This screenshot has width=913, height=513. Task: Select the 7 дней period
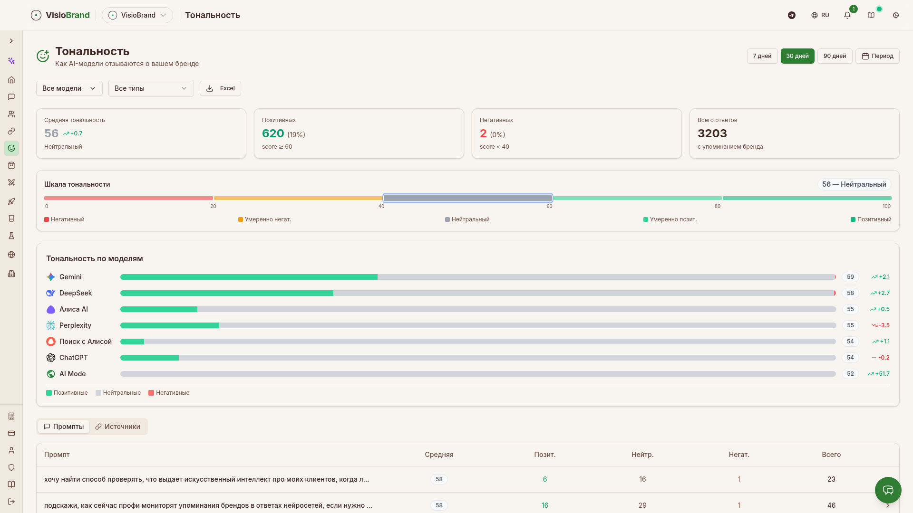tap(762, 56)
